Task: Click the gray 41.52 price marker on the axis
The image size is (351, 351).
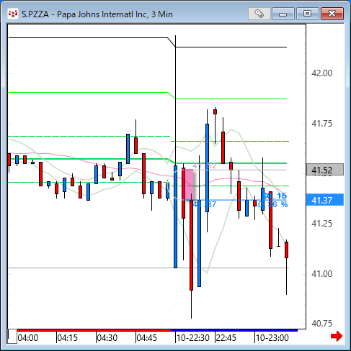Action: 325,170
